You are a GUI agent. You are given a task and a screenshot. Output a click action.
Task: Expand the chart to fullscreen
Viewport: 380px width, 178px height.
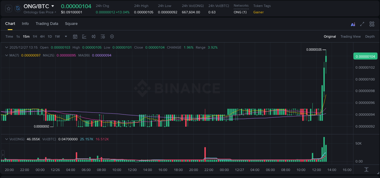click(362, 24)
